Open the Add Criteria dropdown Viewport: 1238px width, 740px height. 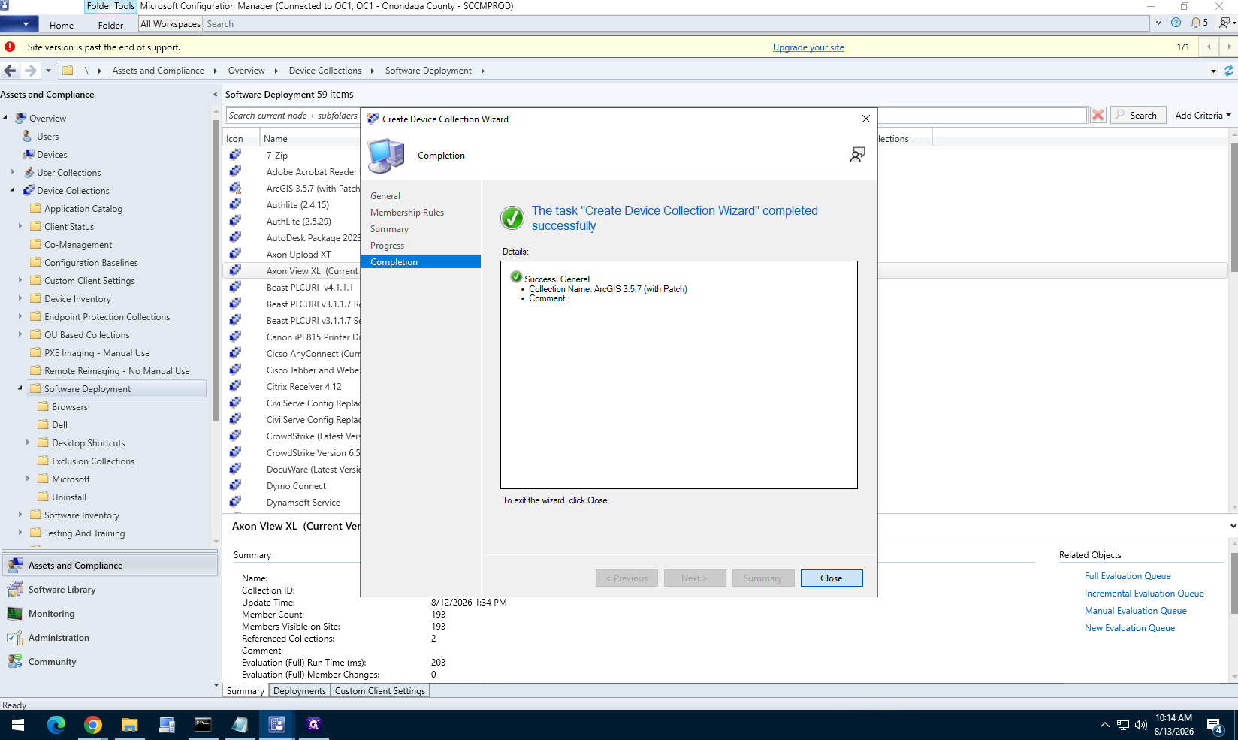(1203, 115)
